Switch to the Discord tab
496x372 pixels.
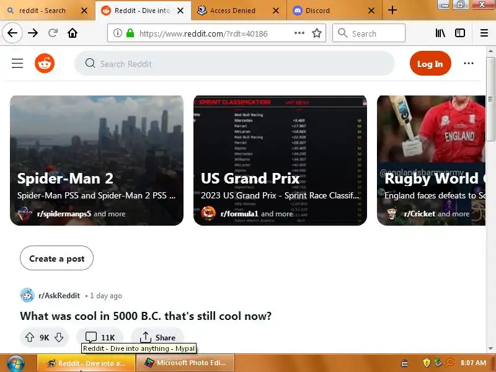pyautogui.click(x=334, y=11)
